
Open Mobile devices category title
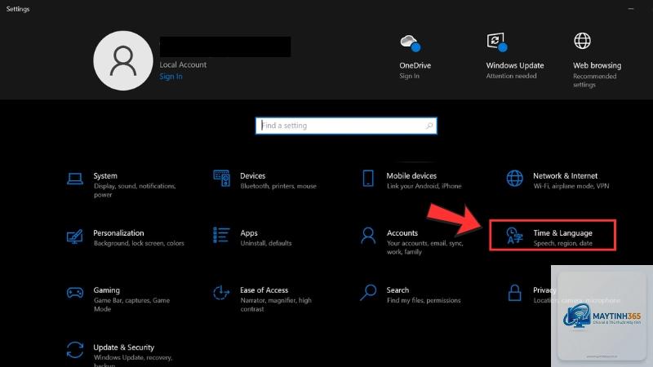(411, 175)
